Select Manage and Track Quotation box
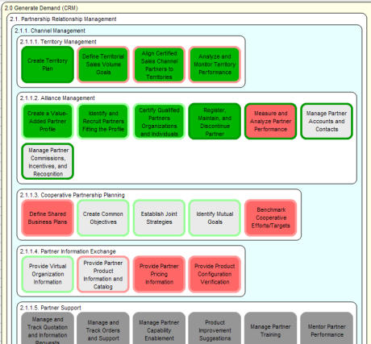 48,328
